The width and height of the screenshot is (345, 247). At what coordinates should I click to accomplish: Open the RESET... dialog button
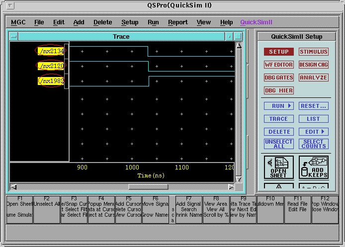coord(313,106)
